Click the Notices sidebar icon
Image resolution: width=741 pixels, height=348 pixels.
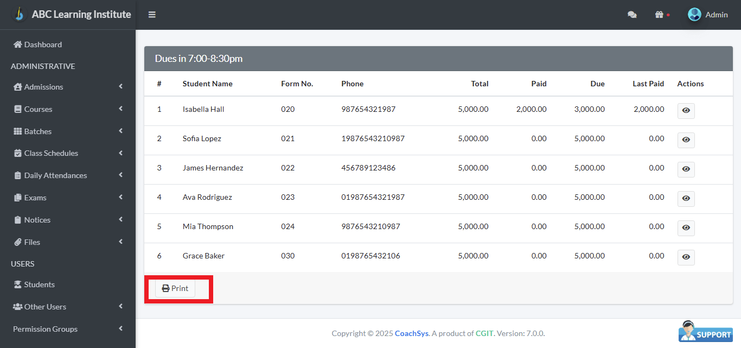point(18,219)
